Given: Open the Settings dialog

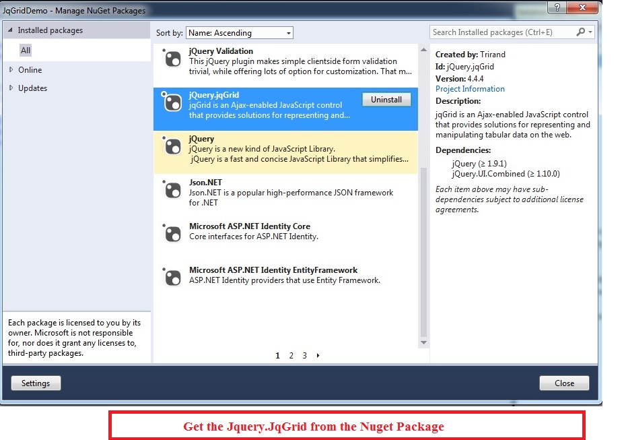Looking at the screenshot, I should (36, 383).
